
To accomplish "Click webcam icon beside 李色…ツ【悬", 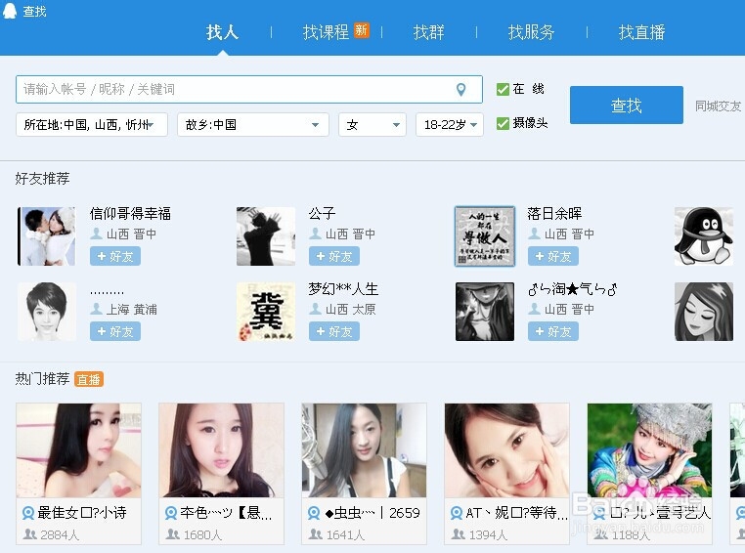I will tap(171, 513).
